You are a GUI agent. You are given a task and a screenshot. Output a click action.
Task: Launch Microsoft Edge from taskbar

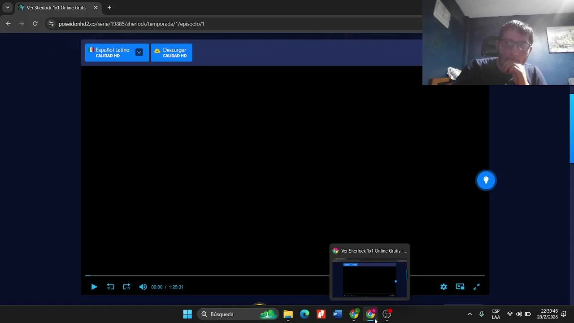tap(304, 314)
